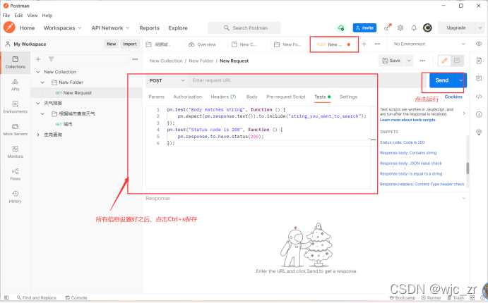Viewport: 488px width, 303px height.
Task: Click the filter icon in collections sidebar
Action: click(x=52, y=59)
